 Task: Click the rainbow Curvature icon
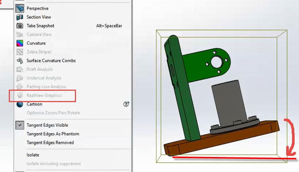(20, 43)
